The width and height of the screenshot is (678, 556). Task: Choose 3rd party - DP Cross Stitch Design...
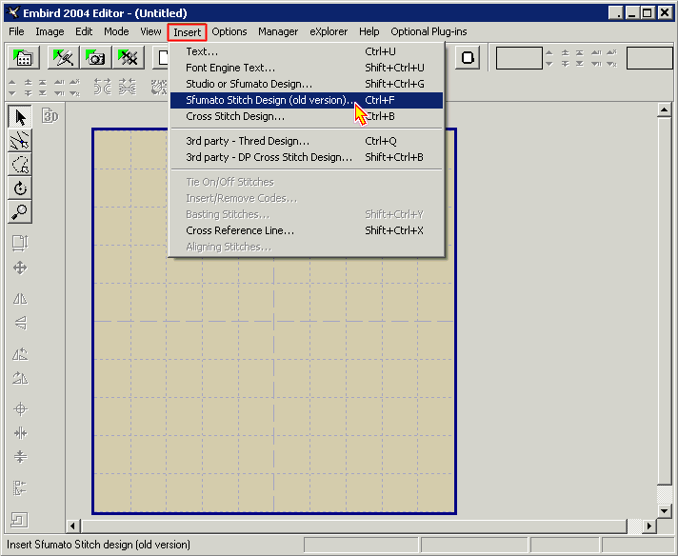(x=307, y=157)
